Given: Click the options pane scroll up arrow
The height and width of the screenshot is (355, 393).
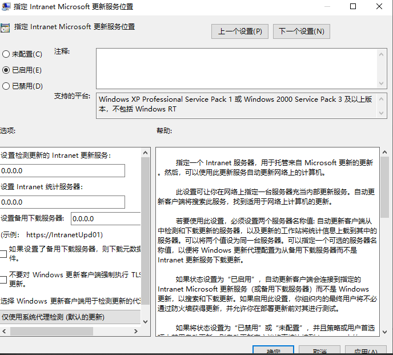Looking at the screenshot, I should pos(145,153).
